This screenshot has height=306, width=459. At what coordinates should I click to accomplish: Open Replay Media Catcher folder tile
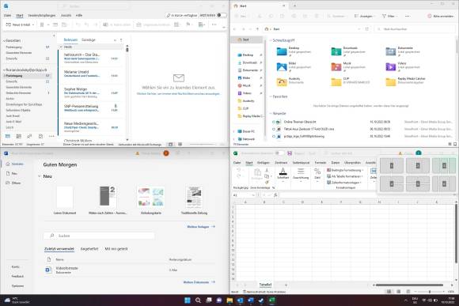pyautogui.click(x=405, y=82)
